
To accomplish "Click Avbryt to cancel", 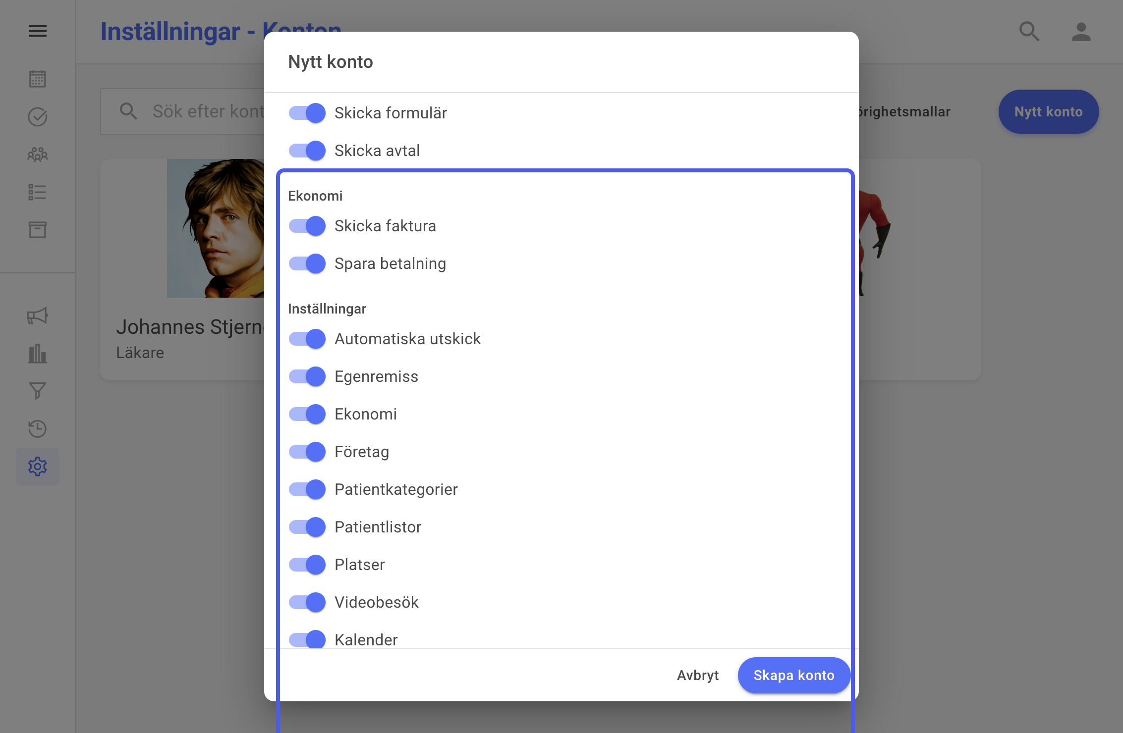I will [x=698, y=675].
